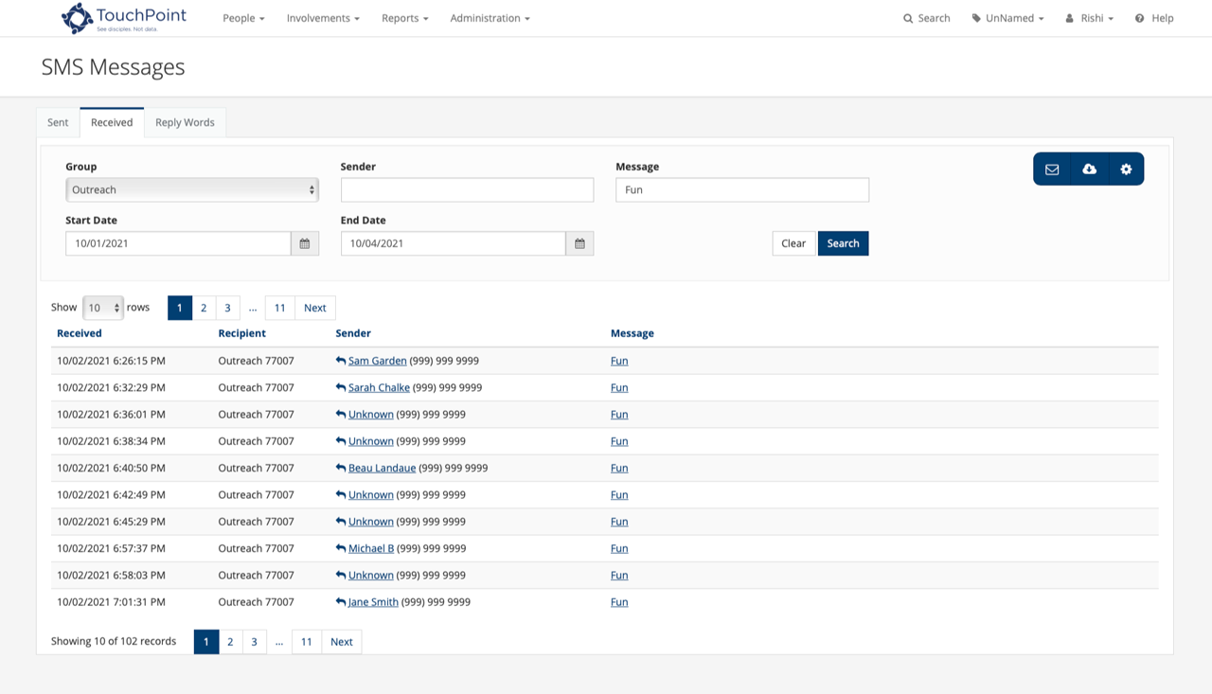Go to page 2 in bottom pagination
1212x694 pixels.
[x=230, y=642]
